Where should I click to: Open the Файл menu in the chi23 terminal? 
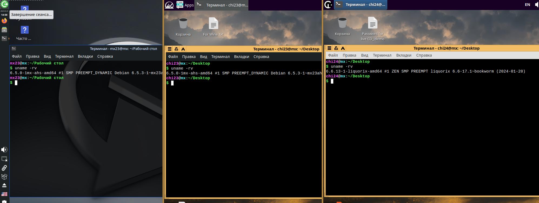173,57
